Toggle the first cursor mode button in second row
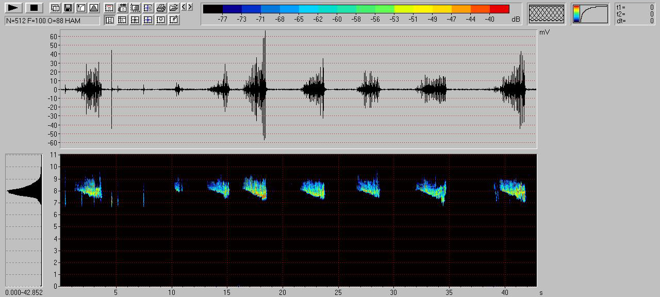Screen dimensions: 660x297 [x=109, y=20]
